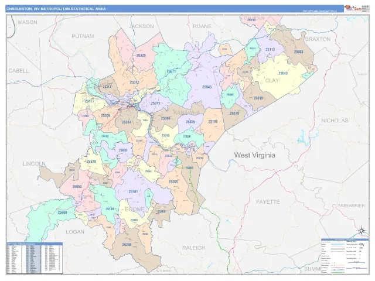375x281 pixels.
Task: Click ZIP code label 25071
Action: (x=171, y=71)
